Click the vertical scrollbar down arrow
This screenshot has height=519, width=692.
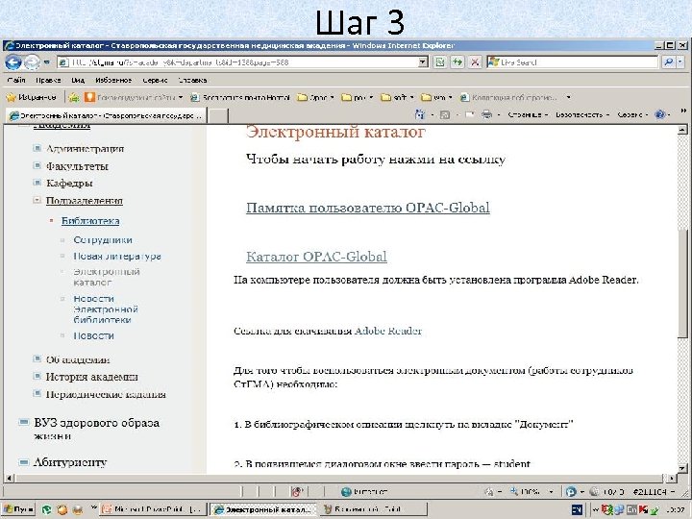click(682, 468)
